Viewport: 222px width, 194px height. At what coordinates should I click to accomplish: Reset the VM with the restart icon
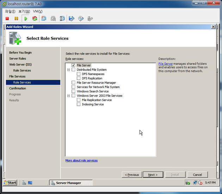click(x=35, y=19)
